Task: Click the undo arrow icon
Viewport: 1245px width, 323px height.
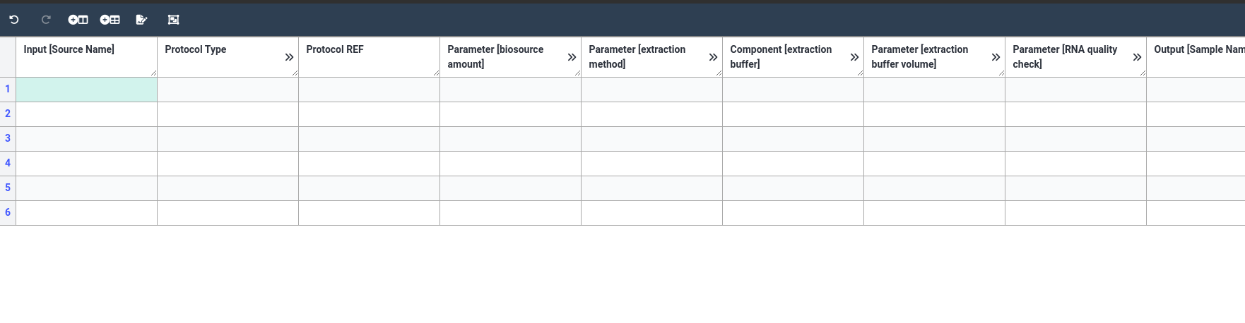Action: (x=14, y=20)
